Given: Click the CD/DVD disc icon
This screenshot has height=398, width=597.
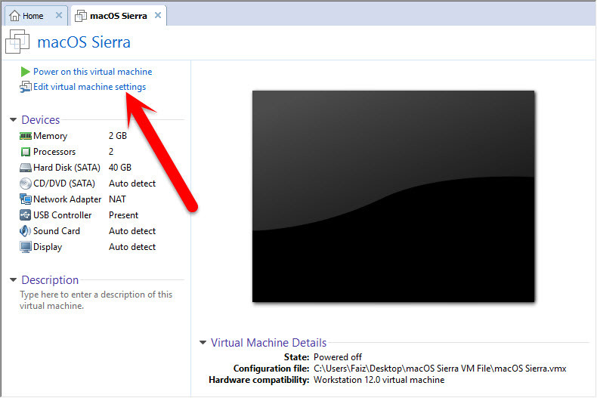Looking at the screenshot, I should [x=26, y=184].
